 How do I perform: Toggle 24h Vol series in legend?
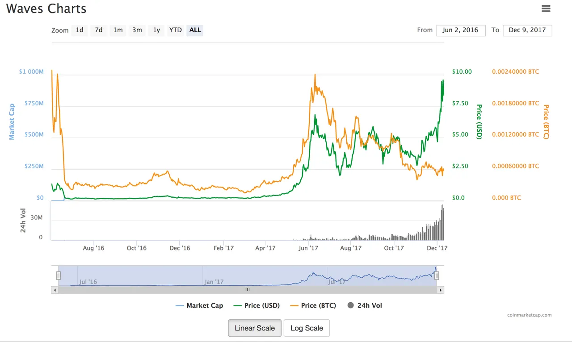click(x=365, y=305)
